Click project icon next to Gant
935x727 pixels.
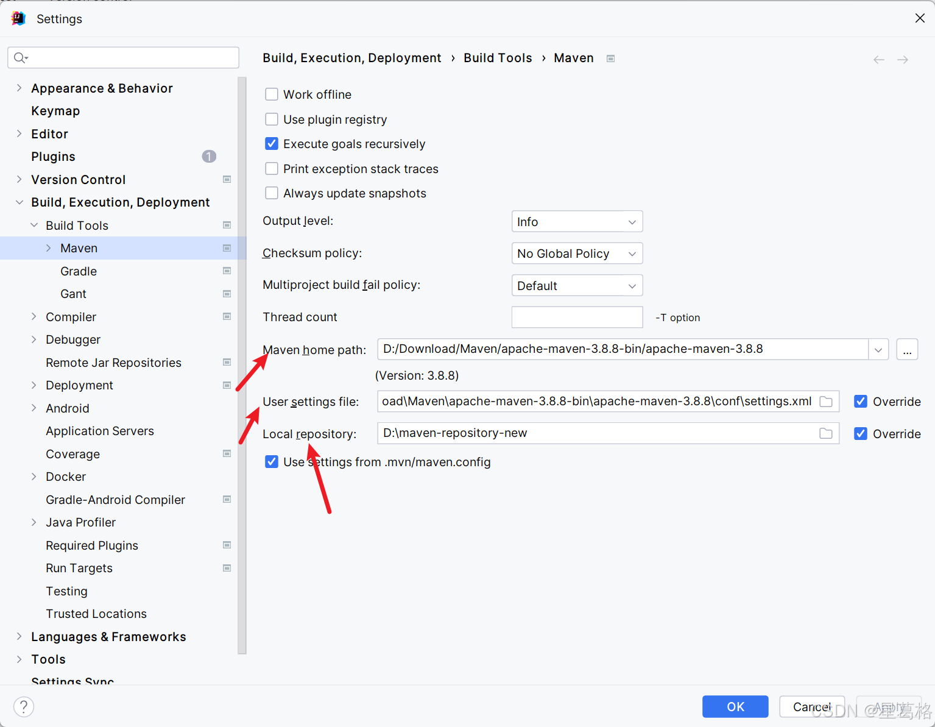(x=227, y=294)
